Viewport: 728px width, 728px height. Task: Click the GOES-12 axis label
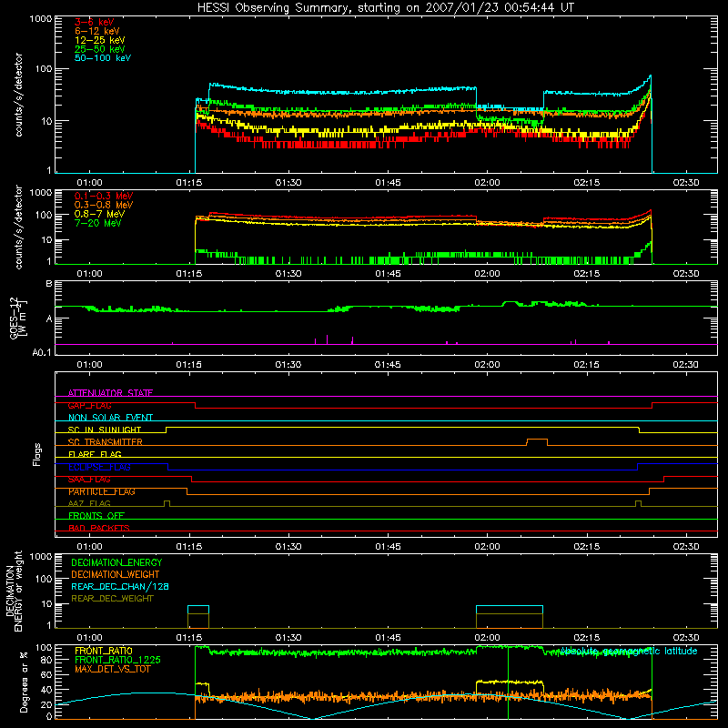[x=17, y=318]
